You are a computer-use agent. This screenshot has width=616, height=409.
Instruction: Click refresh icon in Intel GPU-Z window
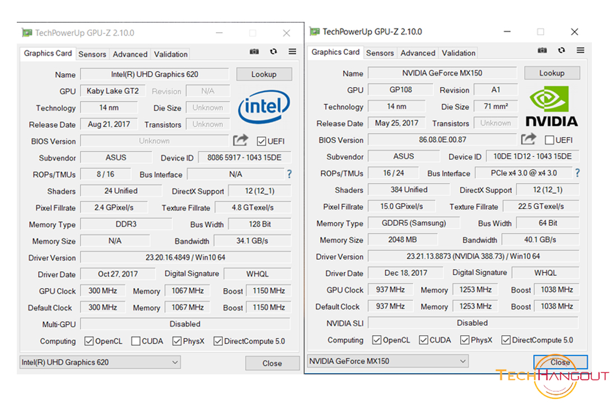[273, 51]
